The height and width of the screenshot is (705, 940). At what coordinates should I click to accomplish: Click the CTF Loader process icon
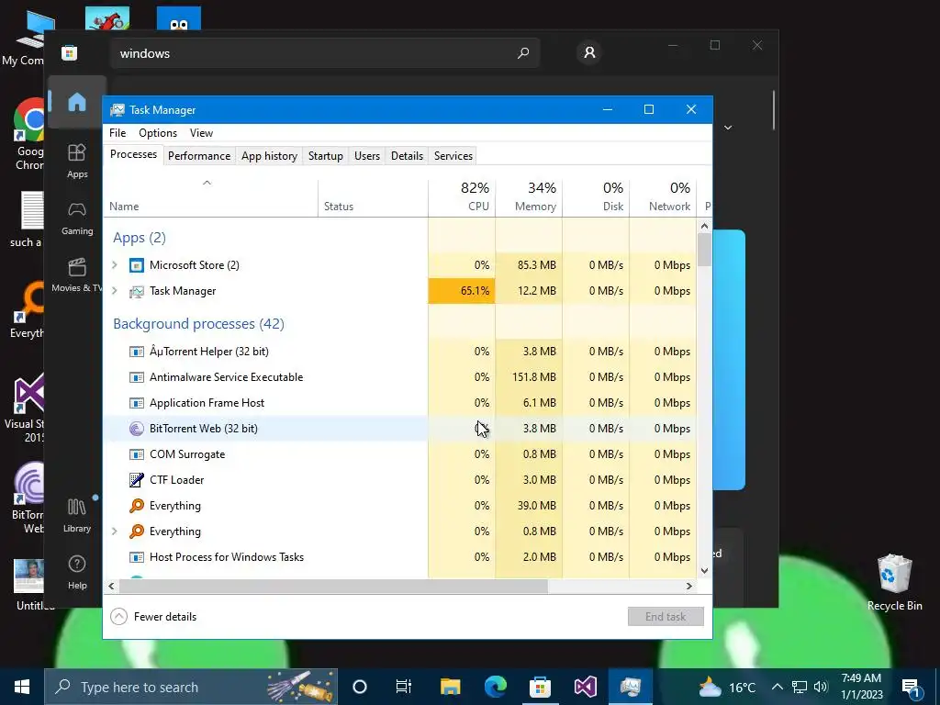pyautogui.click(x=137, y=480)
